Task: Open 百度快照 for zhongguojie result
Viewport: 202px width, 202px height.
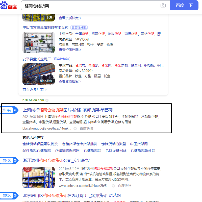Action: coord(86,128)
